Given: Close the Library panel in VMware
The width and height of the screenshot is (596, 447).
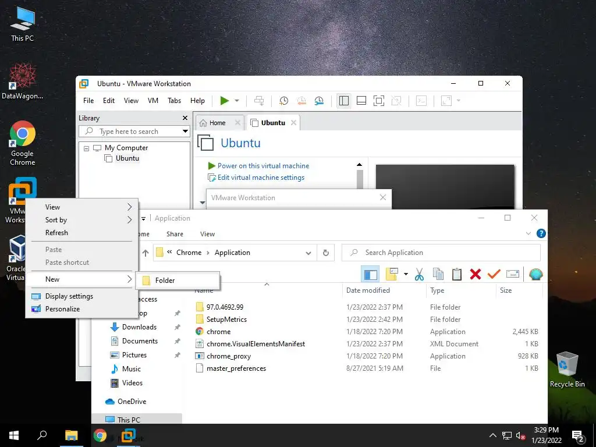Looking at the screenshot, I should [185, 118].
